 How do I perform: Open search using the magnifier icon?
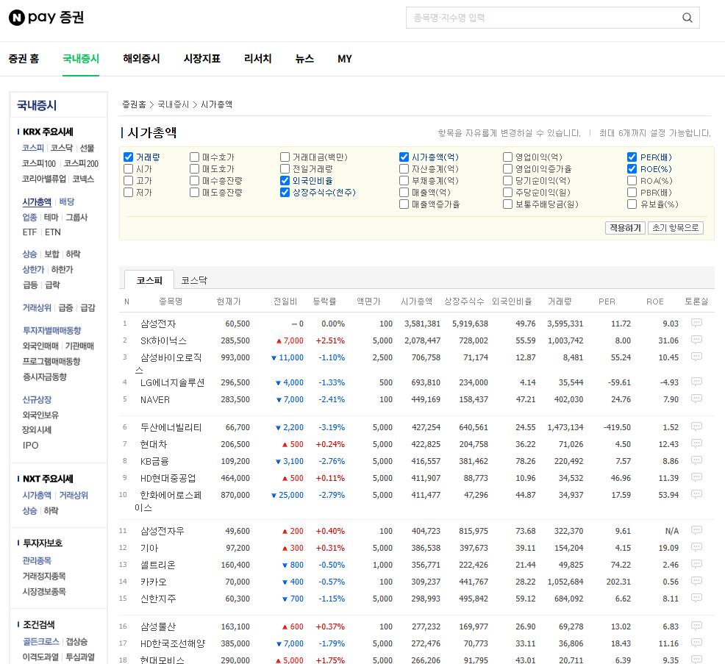[687, 18]
